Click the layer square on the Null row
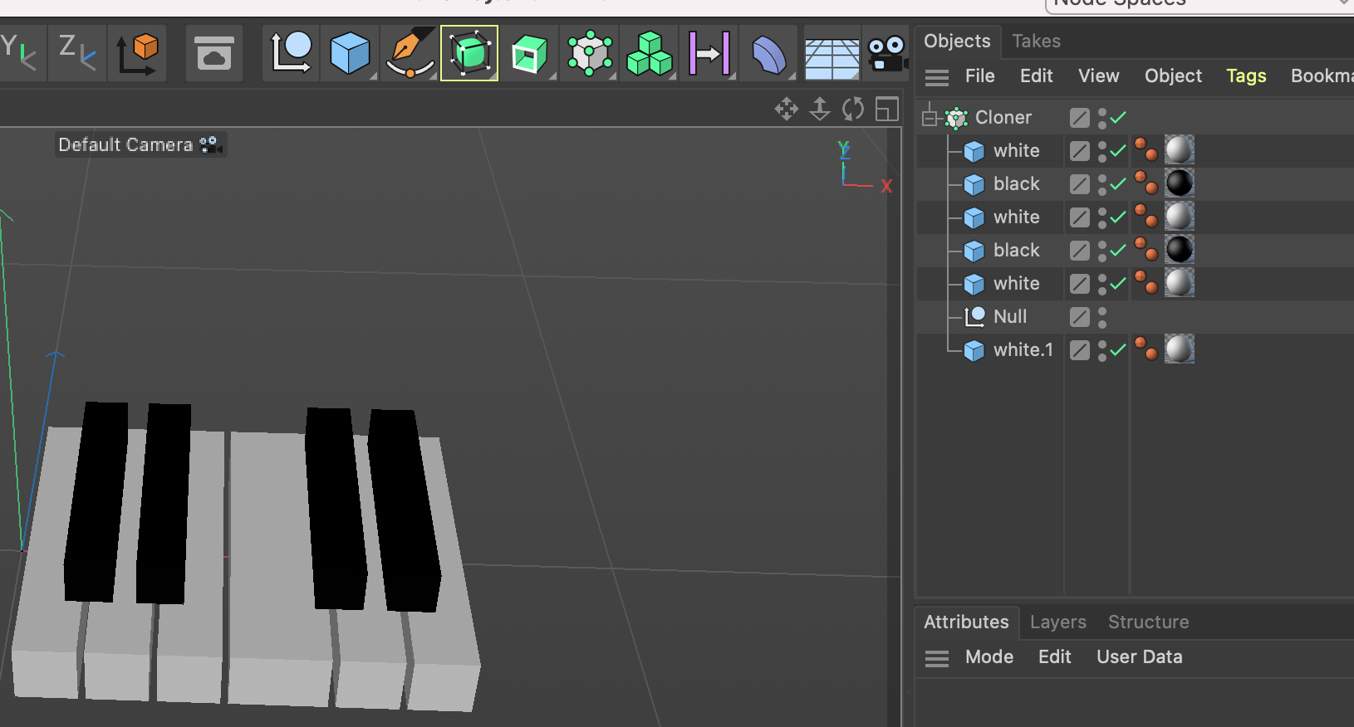The image size is (1354, 727). coord(1080,317)
